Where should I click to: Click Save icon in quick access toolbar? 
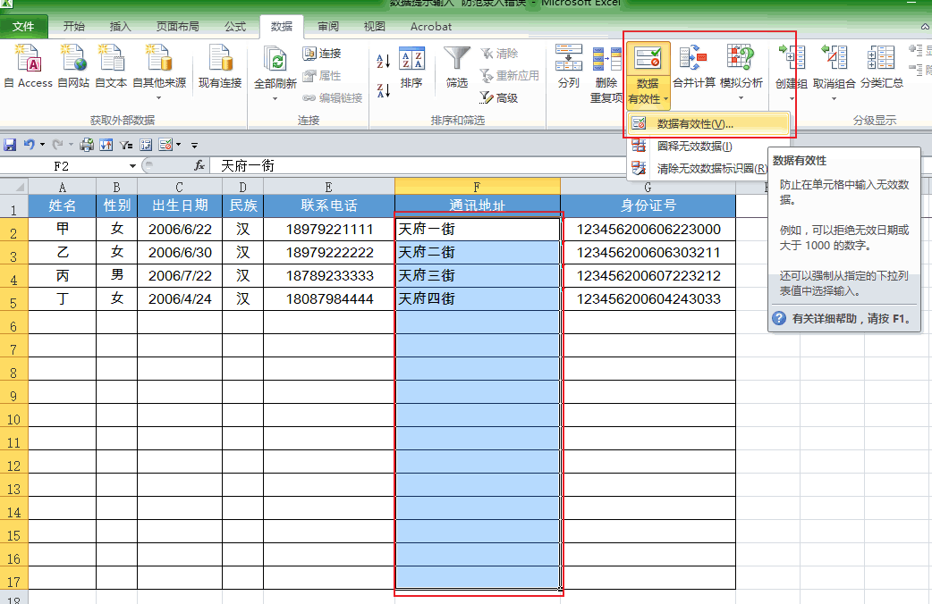(11, 145)
